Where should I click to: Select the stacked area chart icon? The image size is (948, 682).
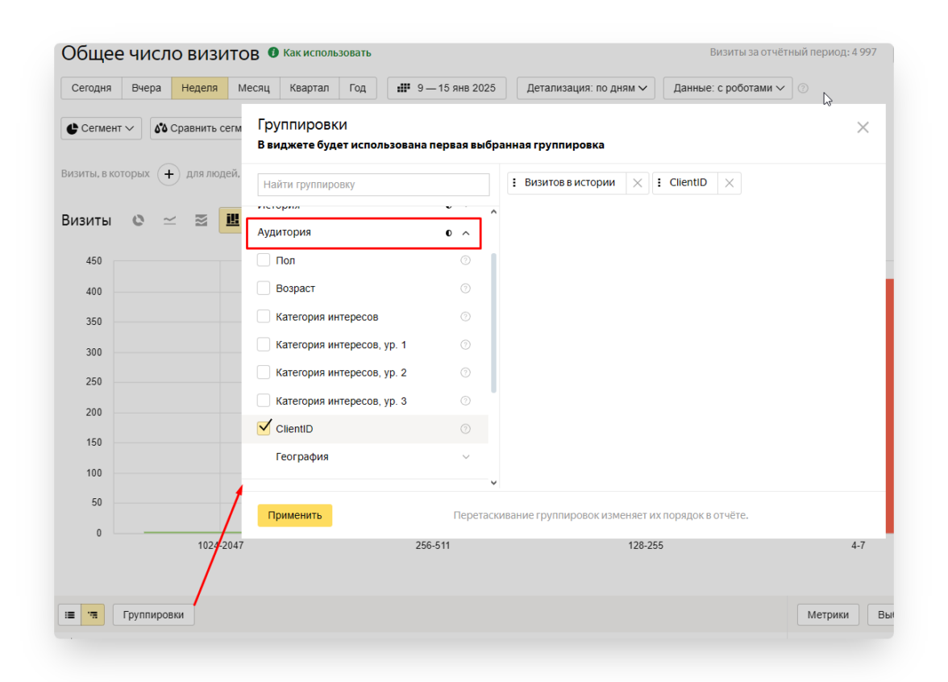coord(202,220)
